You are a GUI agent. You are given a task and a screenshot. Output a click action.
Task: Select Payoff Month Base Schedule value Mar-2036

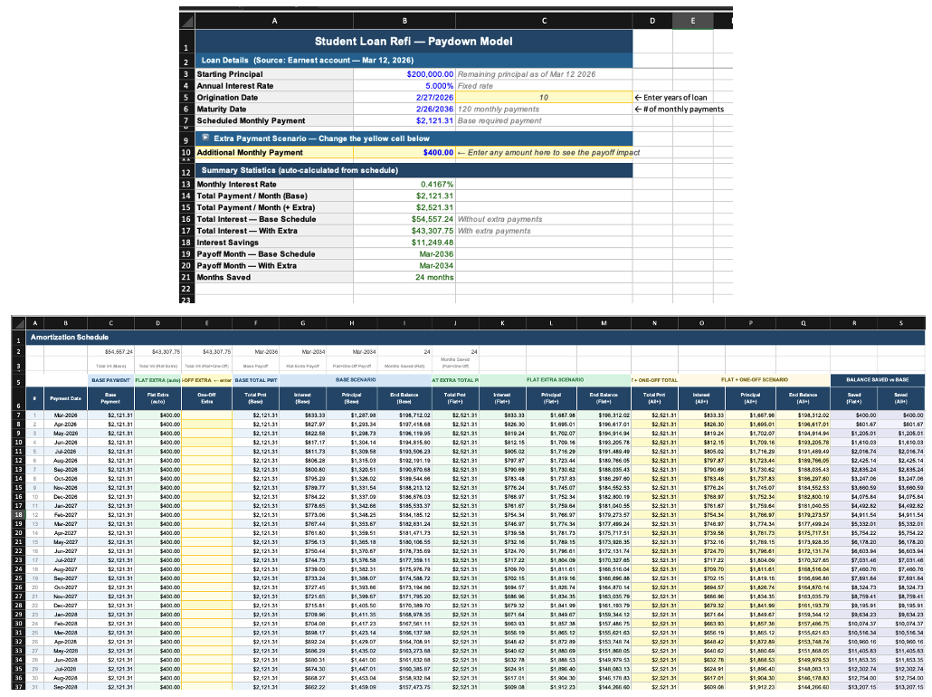pos(404,254)
